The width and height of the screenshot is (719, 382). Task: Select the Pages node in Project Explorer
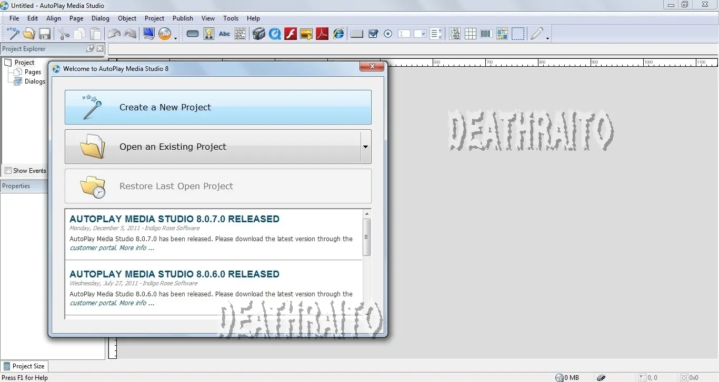[33, 72]
